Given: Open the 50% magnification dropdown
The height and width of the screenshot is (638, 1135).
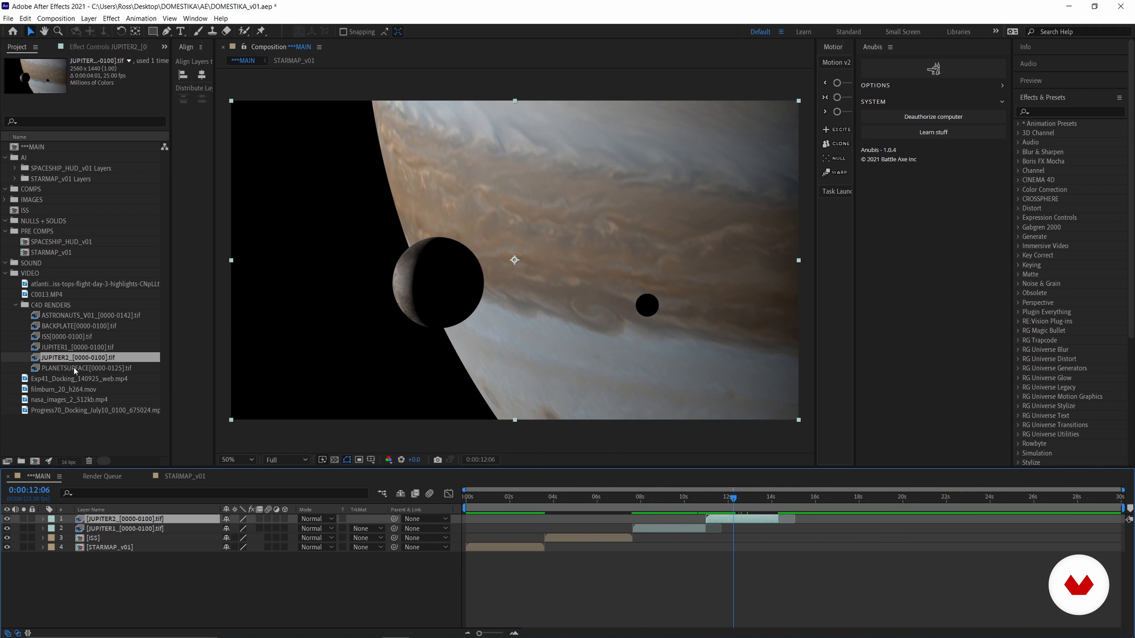Looking at the screenshot, I should [x=237, y=460].
